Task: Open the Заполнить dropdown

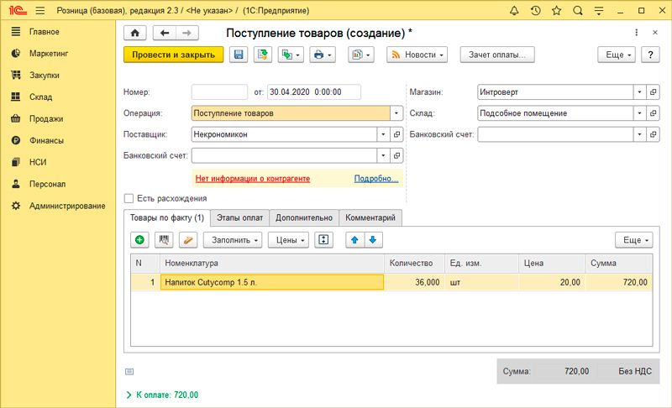Action: (233, 240)
